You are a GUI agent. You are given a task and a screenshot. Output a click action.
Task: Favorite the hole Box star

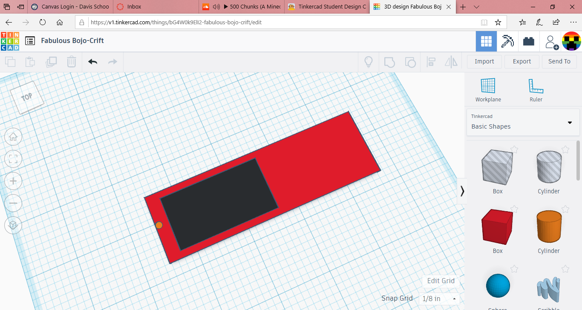click(514, 149)
